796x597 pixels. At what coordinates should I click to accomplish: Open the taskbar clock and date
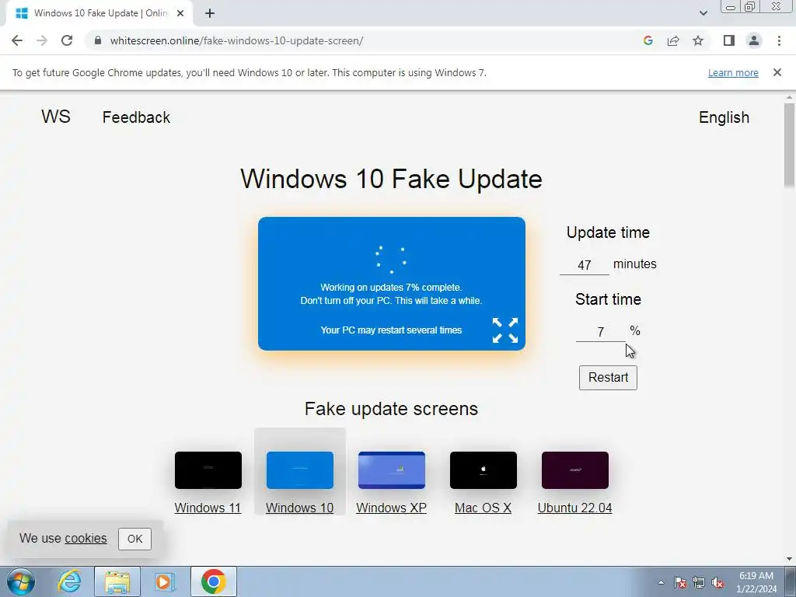coord(756,582)
